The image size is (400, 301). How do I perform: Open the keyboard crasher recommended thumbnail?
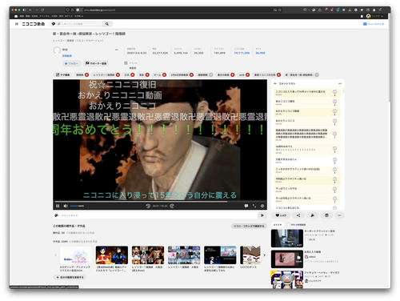point(287,238)
